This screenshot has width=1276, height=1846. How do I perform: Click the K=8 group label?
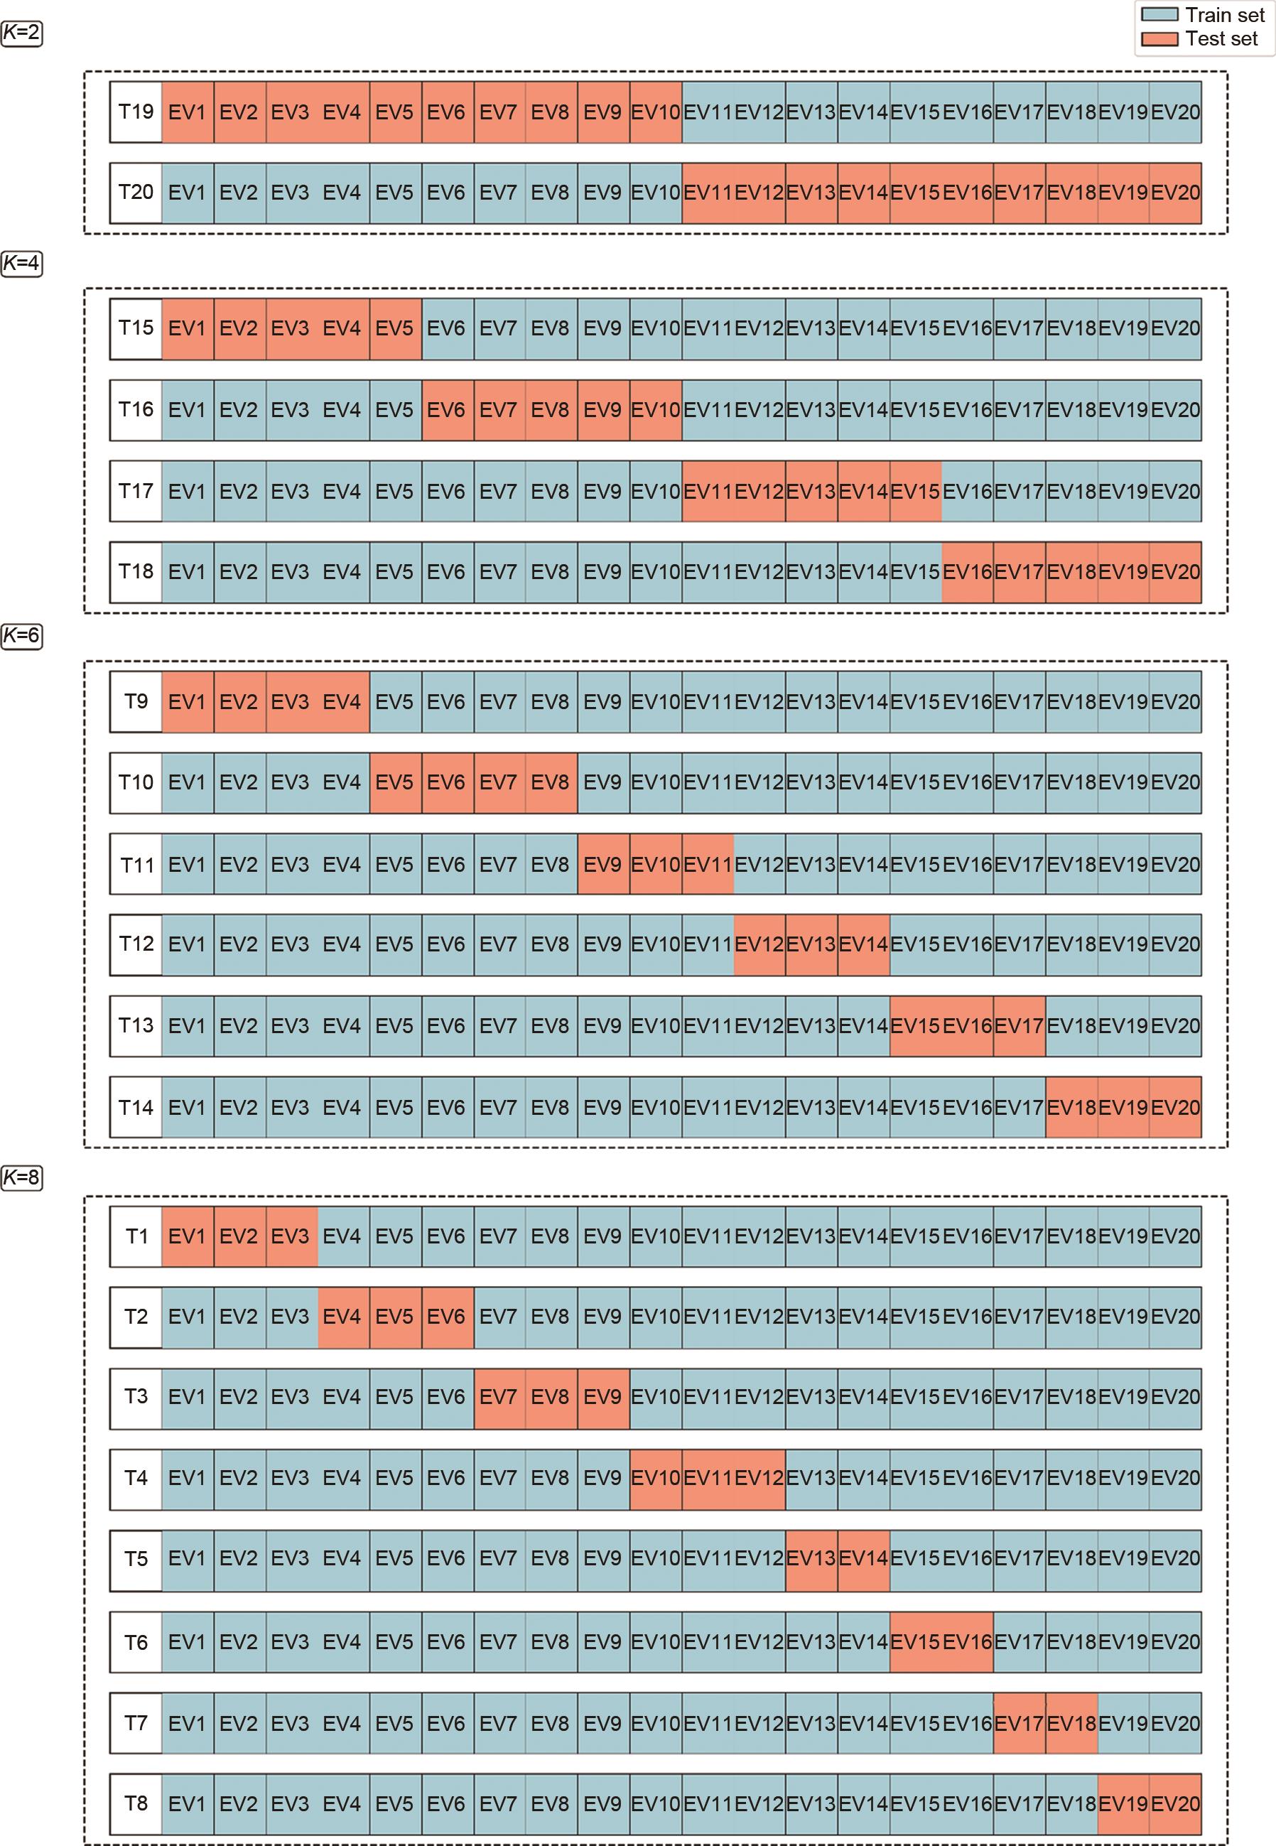click(21, 1178)
